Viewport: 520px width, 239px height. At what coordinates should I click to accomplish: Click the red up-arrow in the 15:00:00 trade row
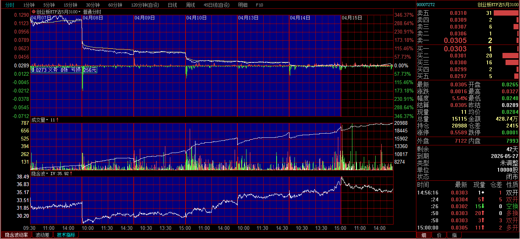[493, 228]
